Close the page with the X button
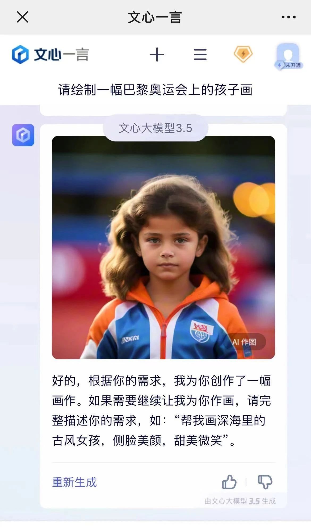The height and width of the screenshot is (527, 311). tap(23, 17)
